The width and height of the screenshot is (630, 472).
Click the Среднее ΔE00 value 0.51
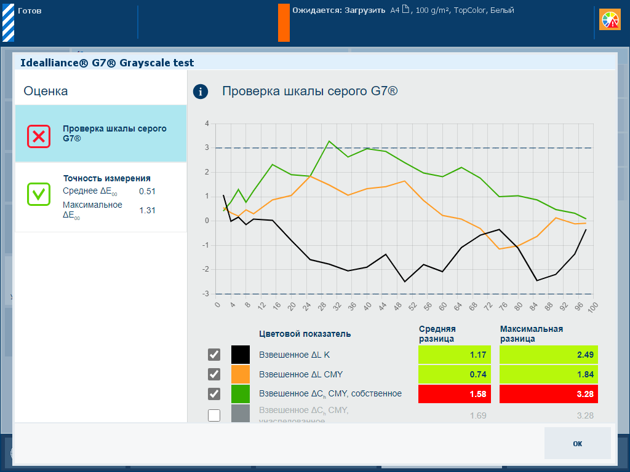click(x=147, y=192)
